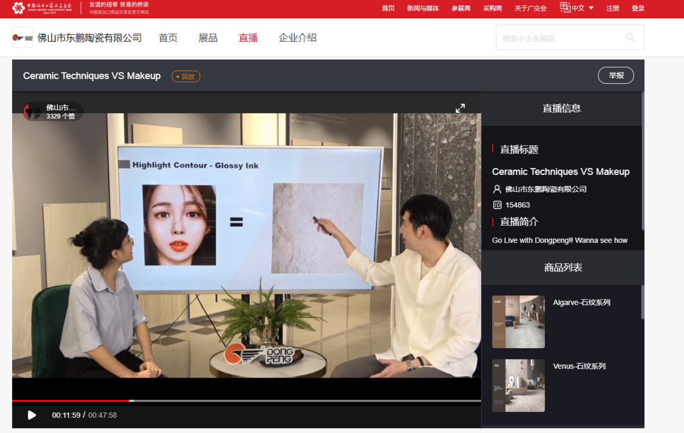The image size is (684, 433).
Task: Click the company user icon in info panel
Action: click(497, 189)
